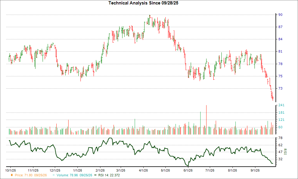Click the 47 RSI axis label
The image size is (298, 179).
click(x=280, y=152)
